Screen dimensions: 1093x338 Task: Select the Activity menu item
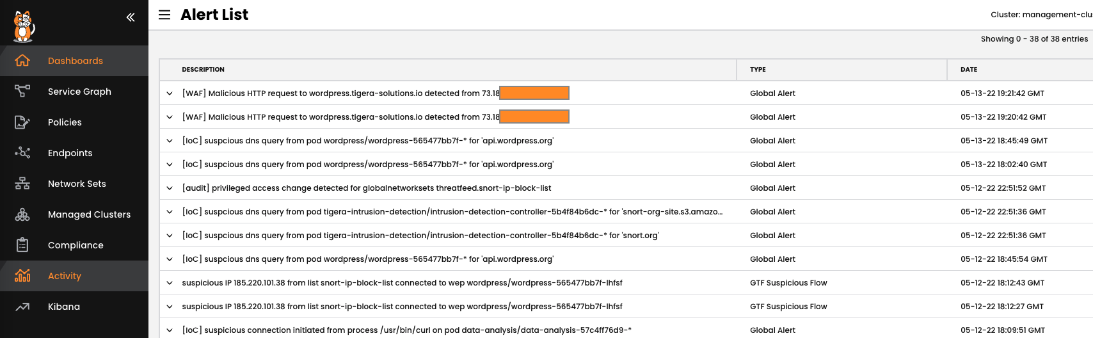click(74, 276)
